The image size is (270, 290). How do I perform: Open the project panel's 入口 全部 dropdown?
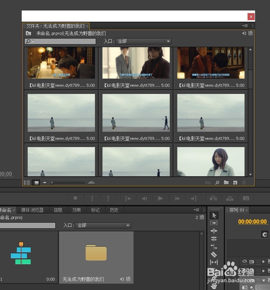(103, 225)
